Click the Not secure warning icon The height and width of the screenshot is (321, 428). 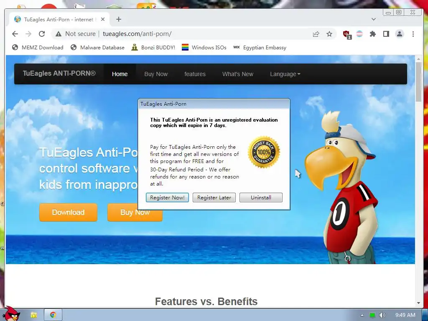59,34
